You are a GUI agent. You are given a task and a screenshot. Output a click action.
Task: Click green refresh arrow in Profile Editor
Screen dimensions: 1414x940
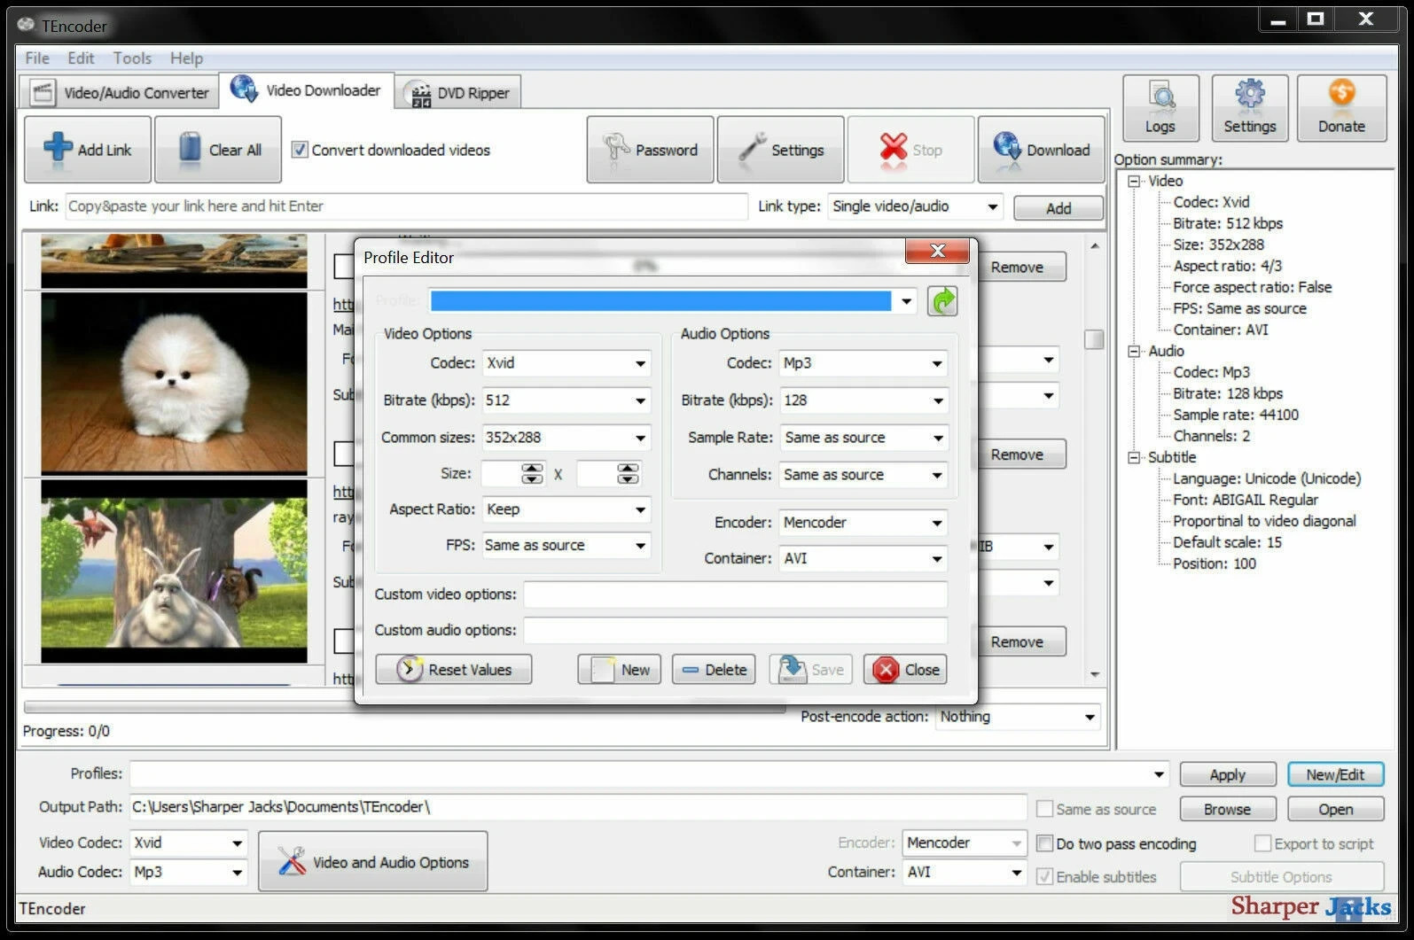click(942, 301)
